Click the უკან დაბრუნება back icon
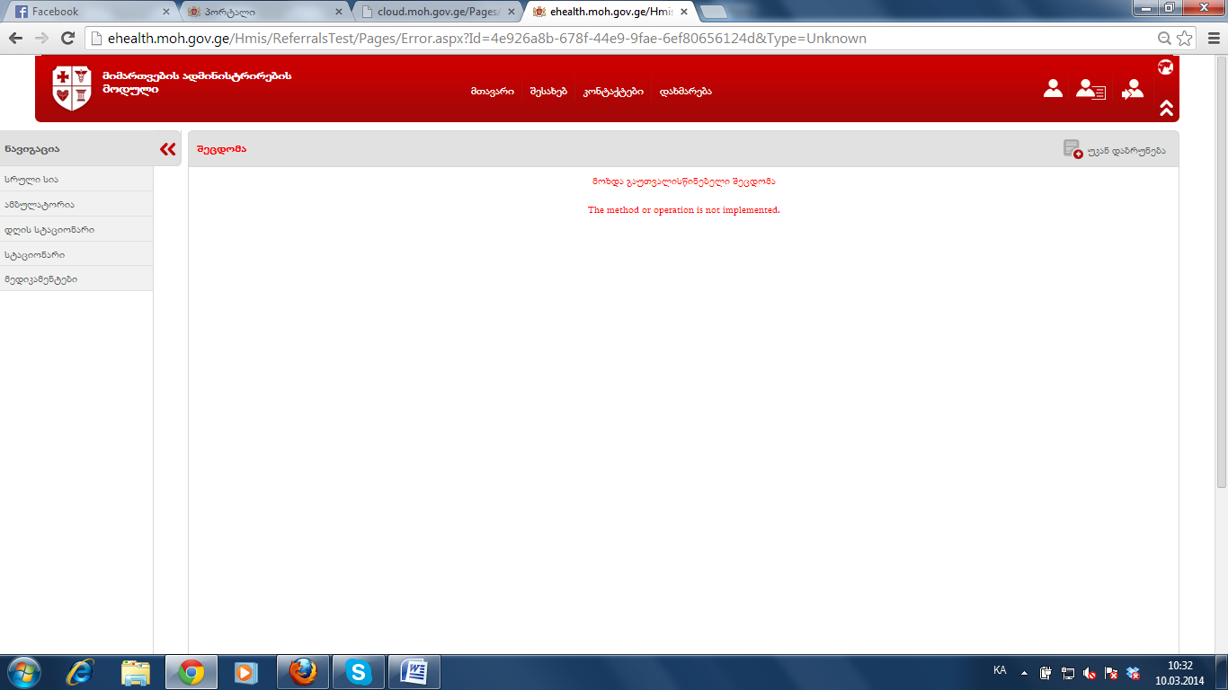The image size is (1228, 690). pyautogui.click(x=1072, y=149)
